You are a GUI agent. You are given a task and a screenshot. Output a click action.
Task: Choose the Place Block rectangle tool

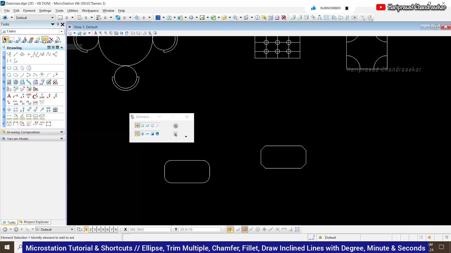click(9, 68)
